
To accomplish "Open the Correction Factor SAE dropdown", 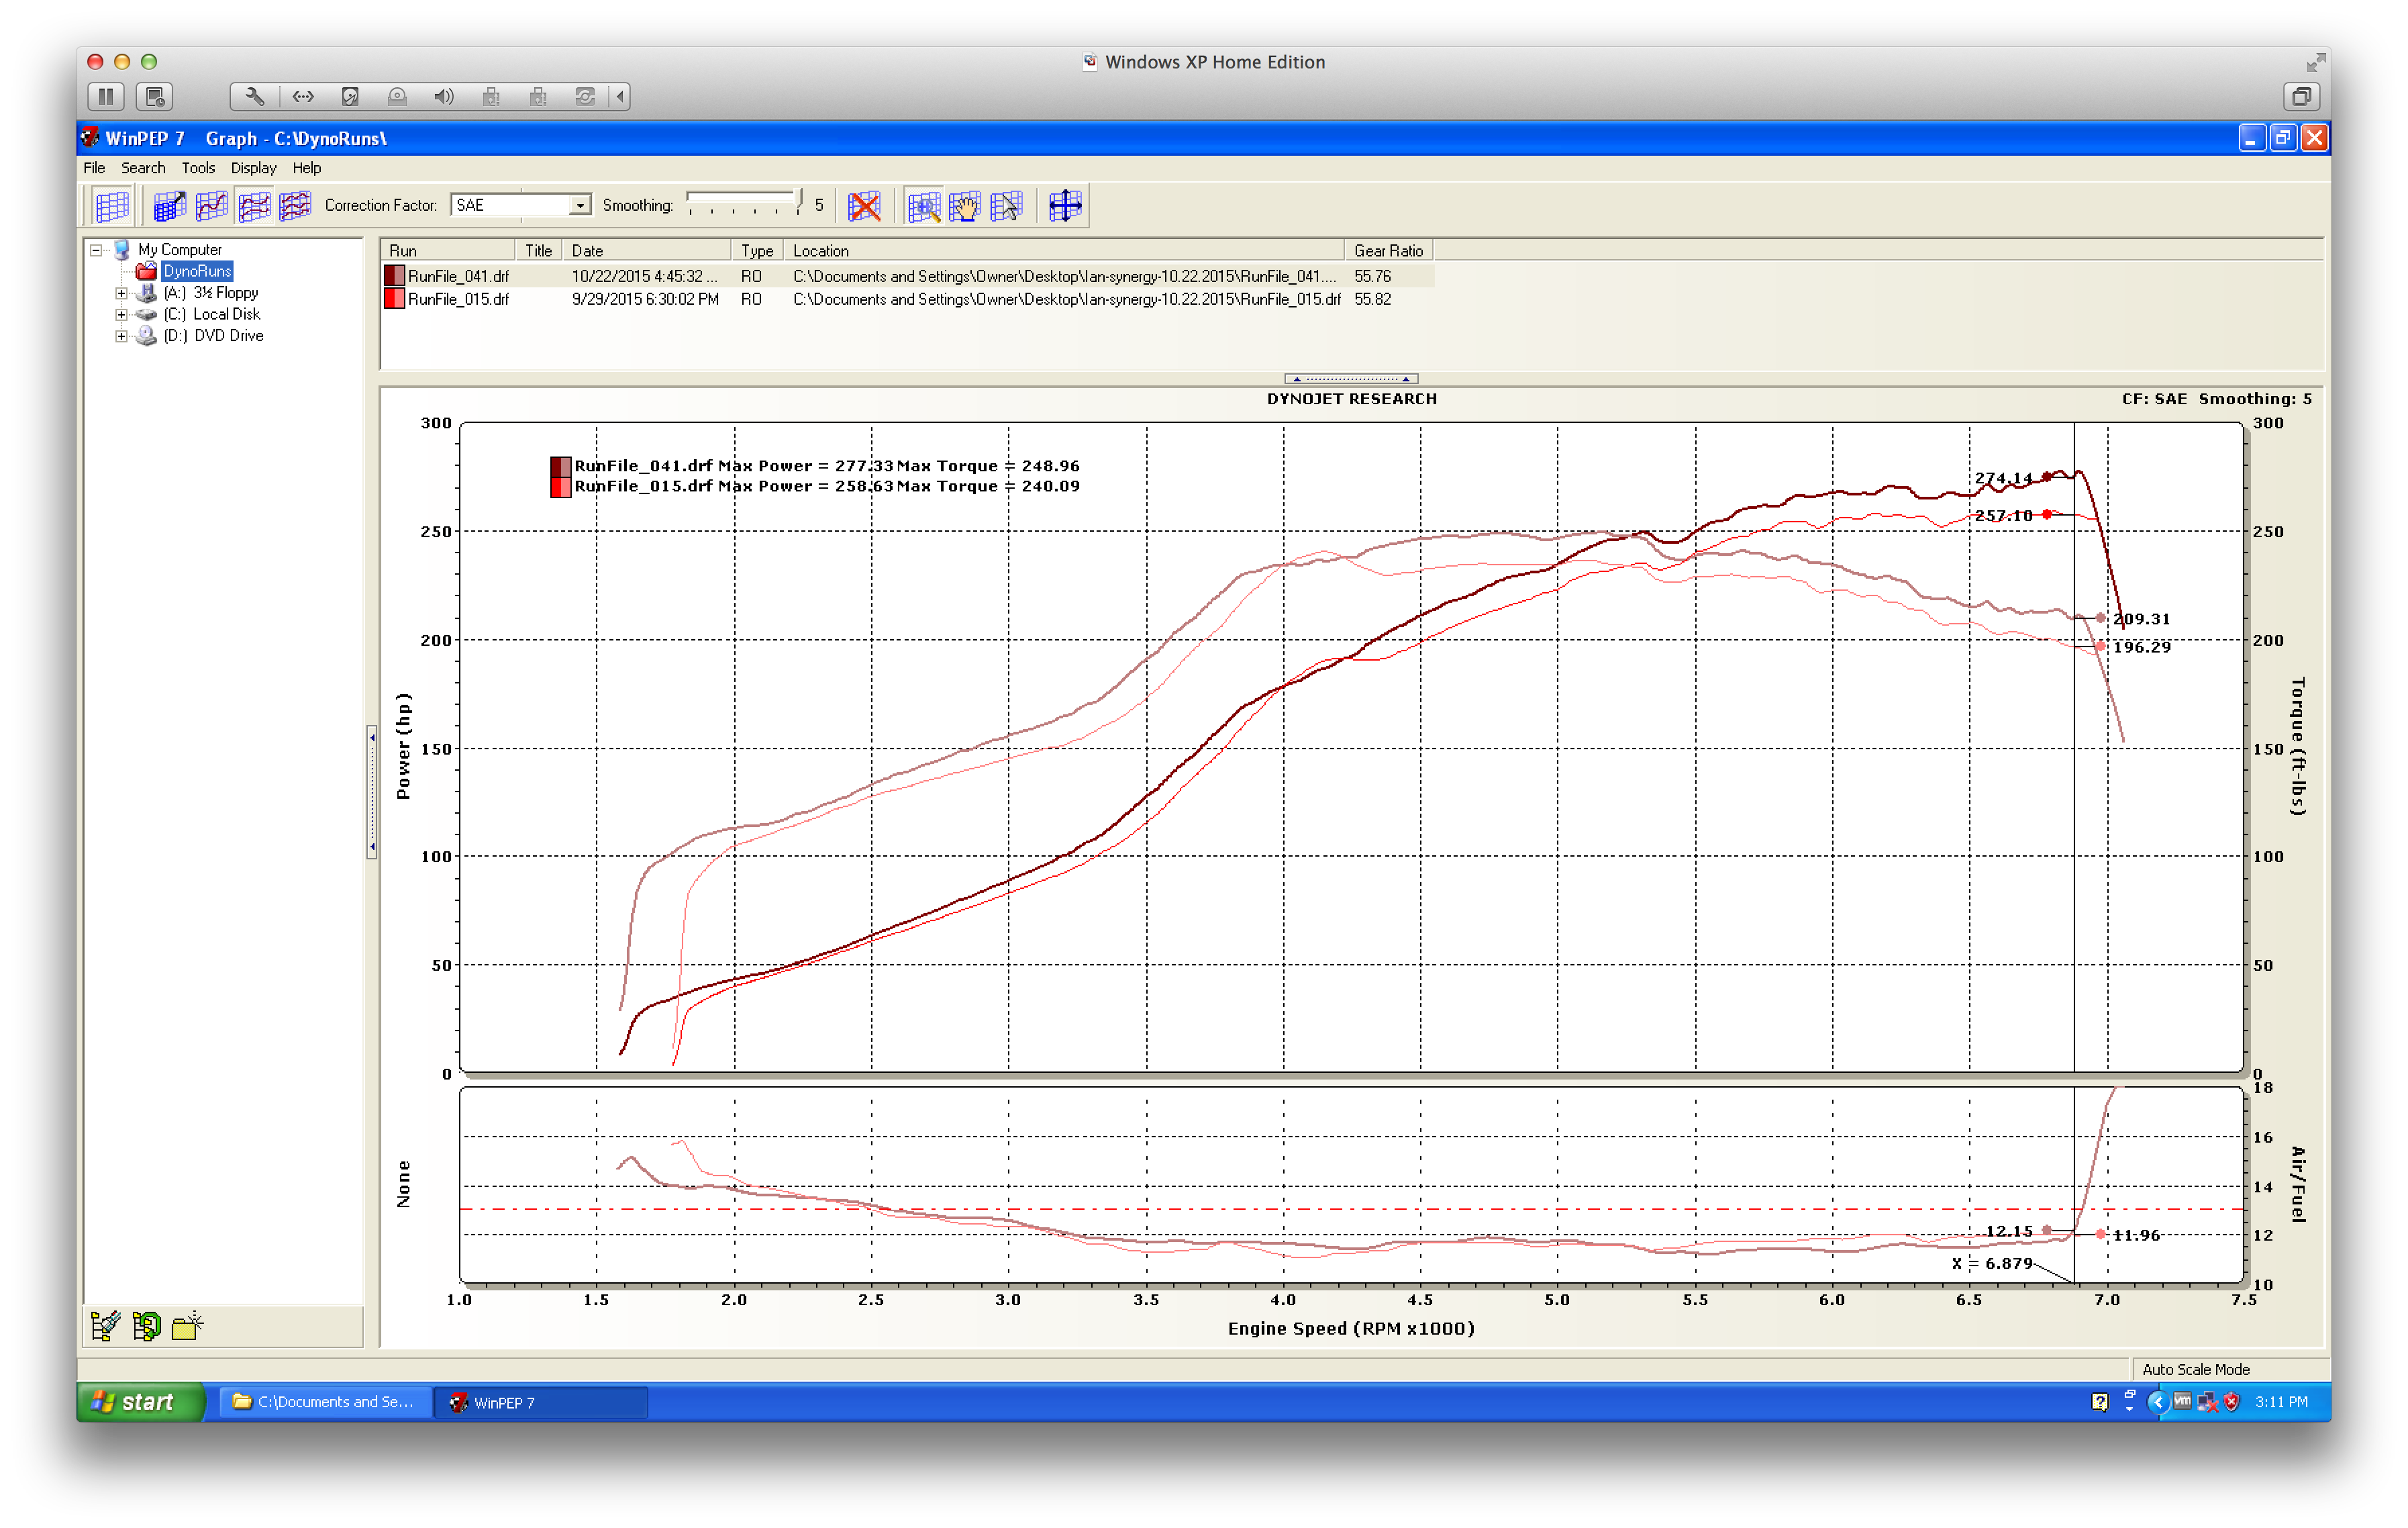I will [x=579, y=205].
